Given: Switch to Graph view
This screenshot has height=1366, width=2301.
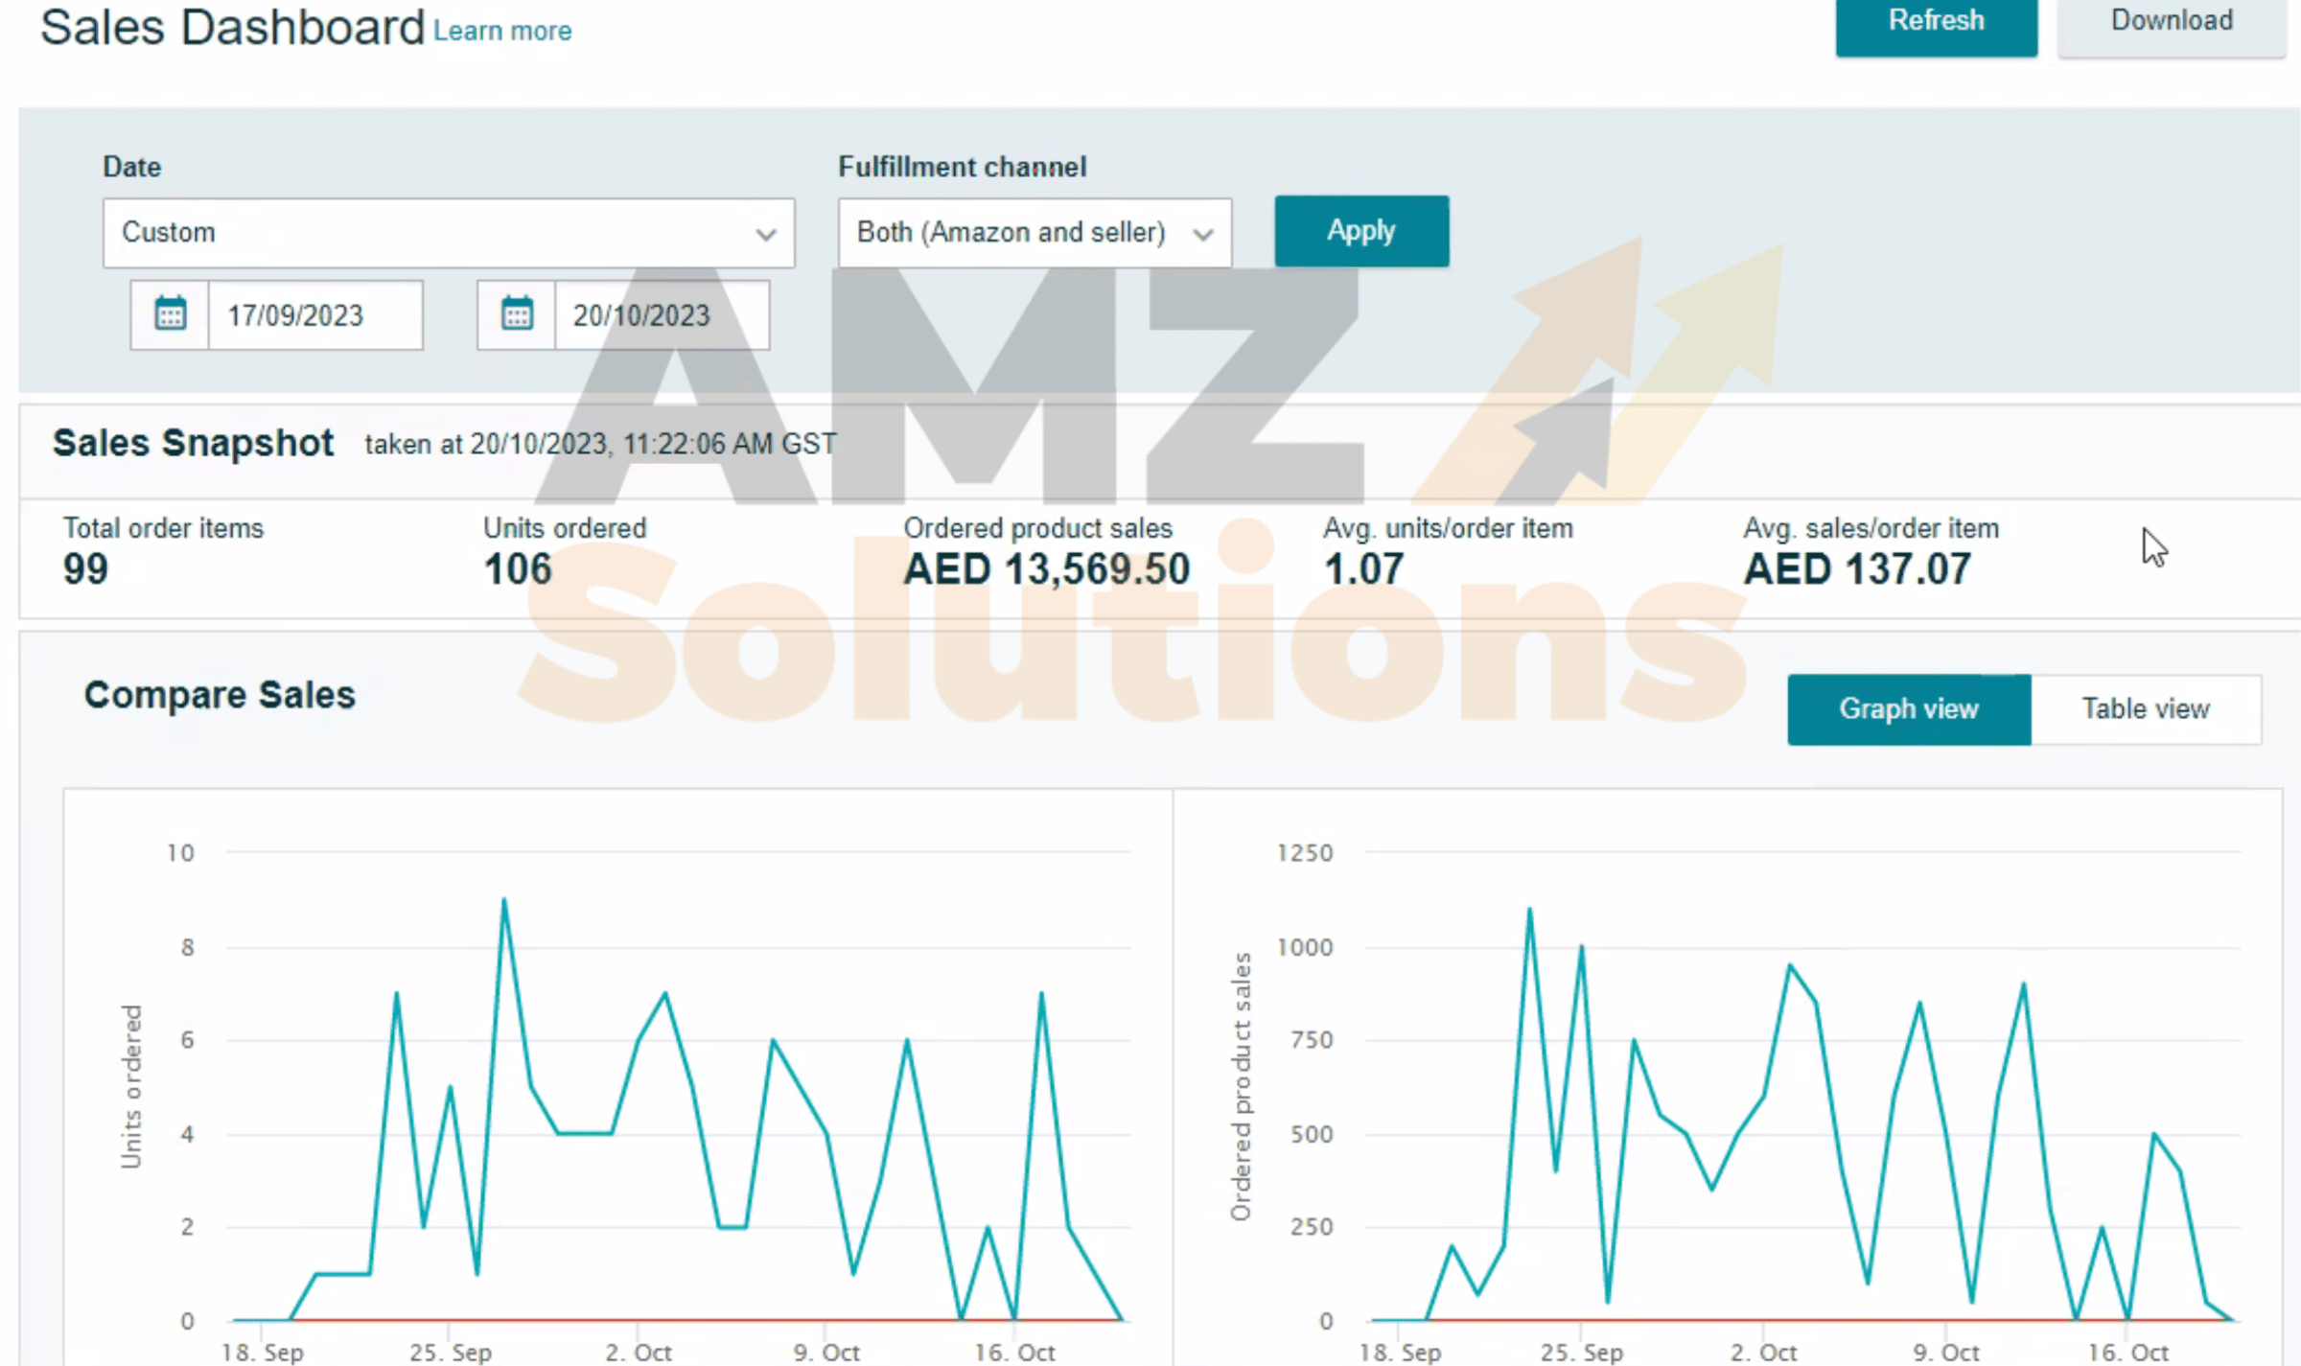Looking at the screenshot, I should click(x=1908, y=709).
